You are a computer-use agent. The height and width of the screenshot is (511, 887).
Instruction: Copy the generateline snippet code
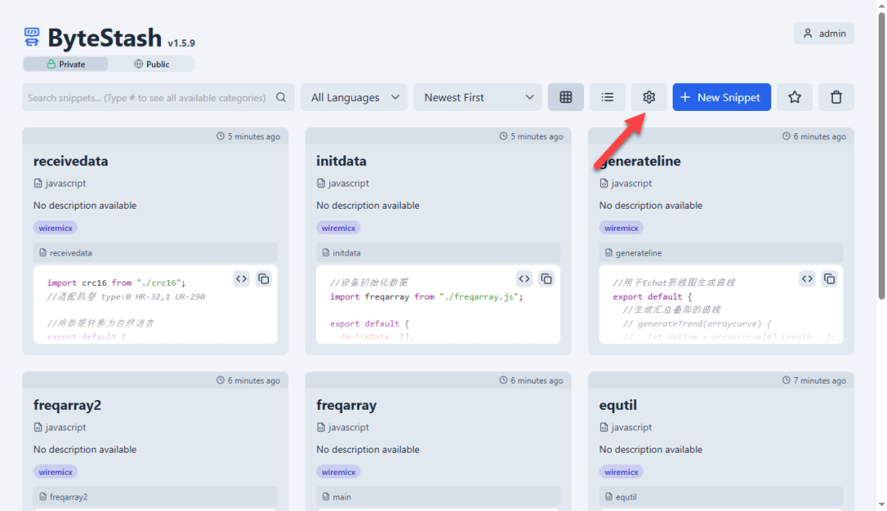coord(830,279)
